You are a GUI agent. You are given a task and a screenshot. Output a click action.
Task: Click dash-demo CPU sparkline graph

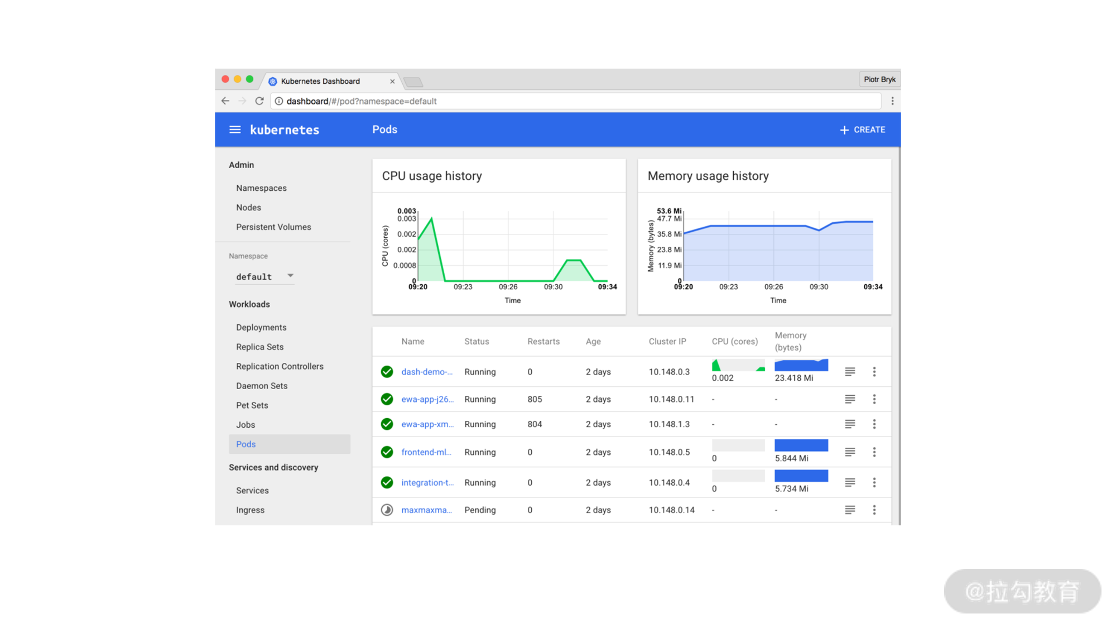click(738, 365)
